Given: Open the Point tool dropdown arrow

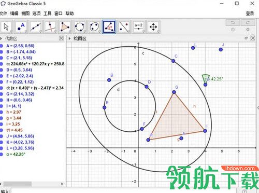Looking at the screenshot, I should pos(26,32).
